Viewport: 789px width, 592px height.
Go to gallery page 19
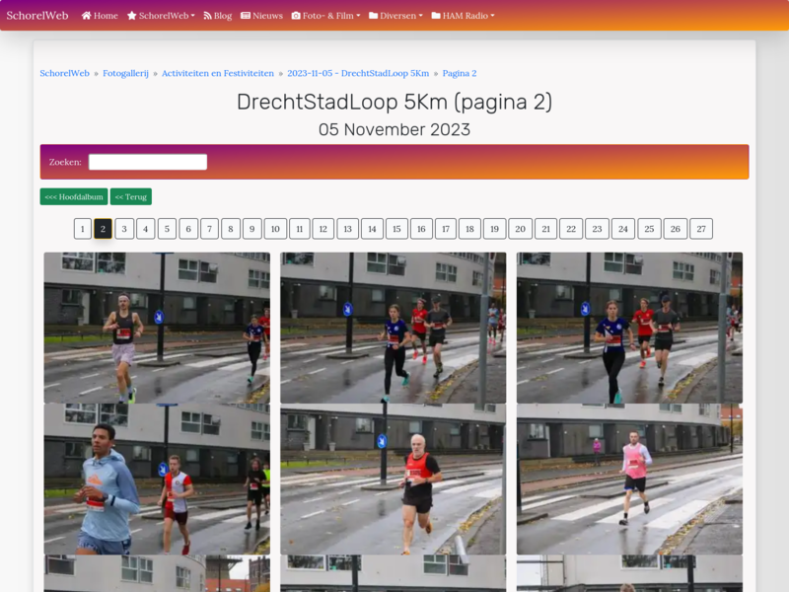(495, 229)
